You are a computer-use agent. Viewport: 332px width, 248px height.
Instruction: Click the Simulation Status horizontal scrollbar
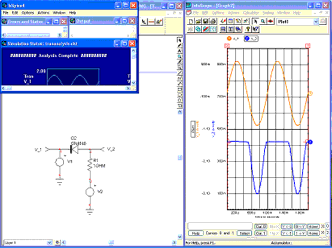66,88
